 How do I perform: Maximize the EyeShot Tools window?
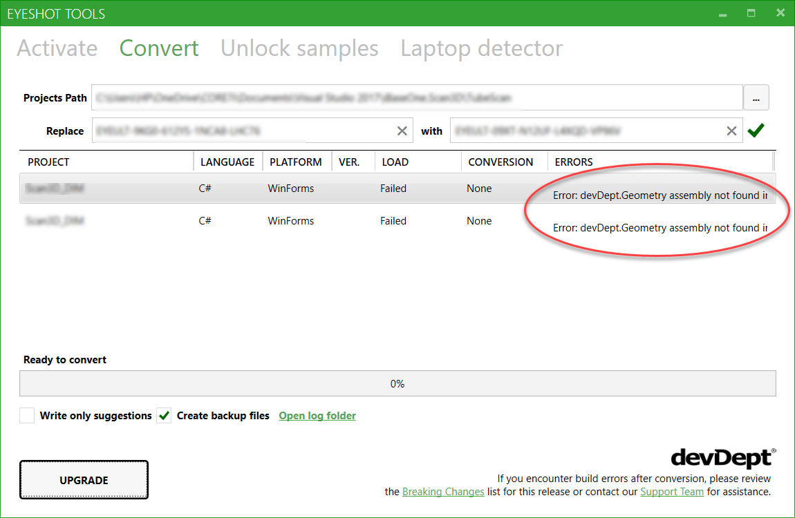pos(751,13)
